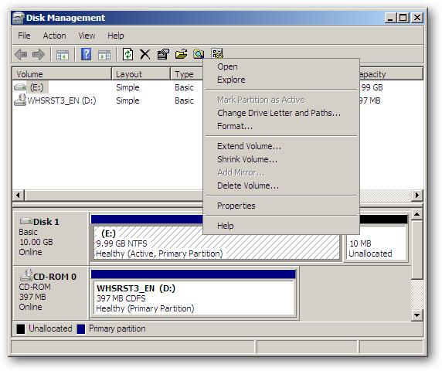The width and height of the screenshot is (442, 371).
Task: Click the open folder toolbar icon
Action: (181, 54)
